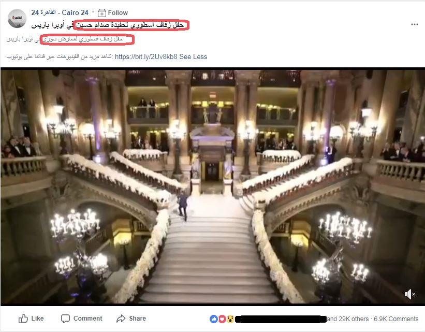Screen dimensions: 425x332
Task: Unmute the video with the speaker icon
Action: coord(409,294)
